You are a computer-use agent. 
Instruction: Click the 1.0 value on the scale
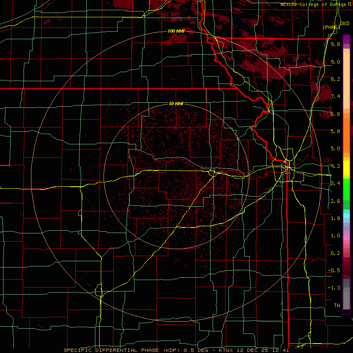[335, 236]
